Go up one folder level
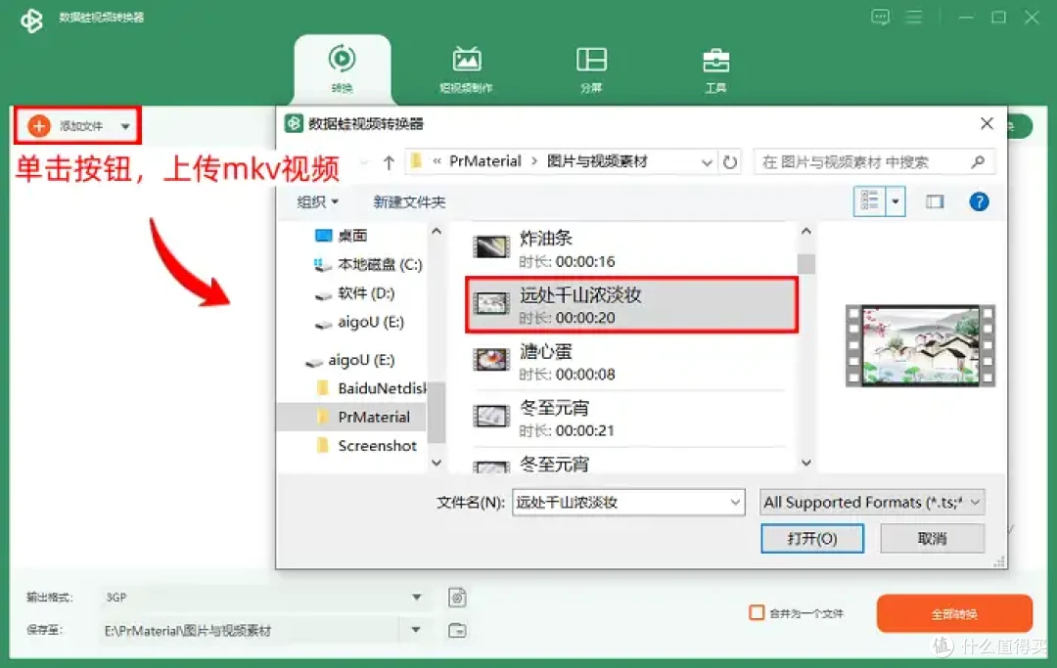The width and height of the screenshot is (1057, 668). tap(389, 162)
